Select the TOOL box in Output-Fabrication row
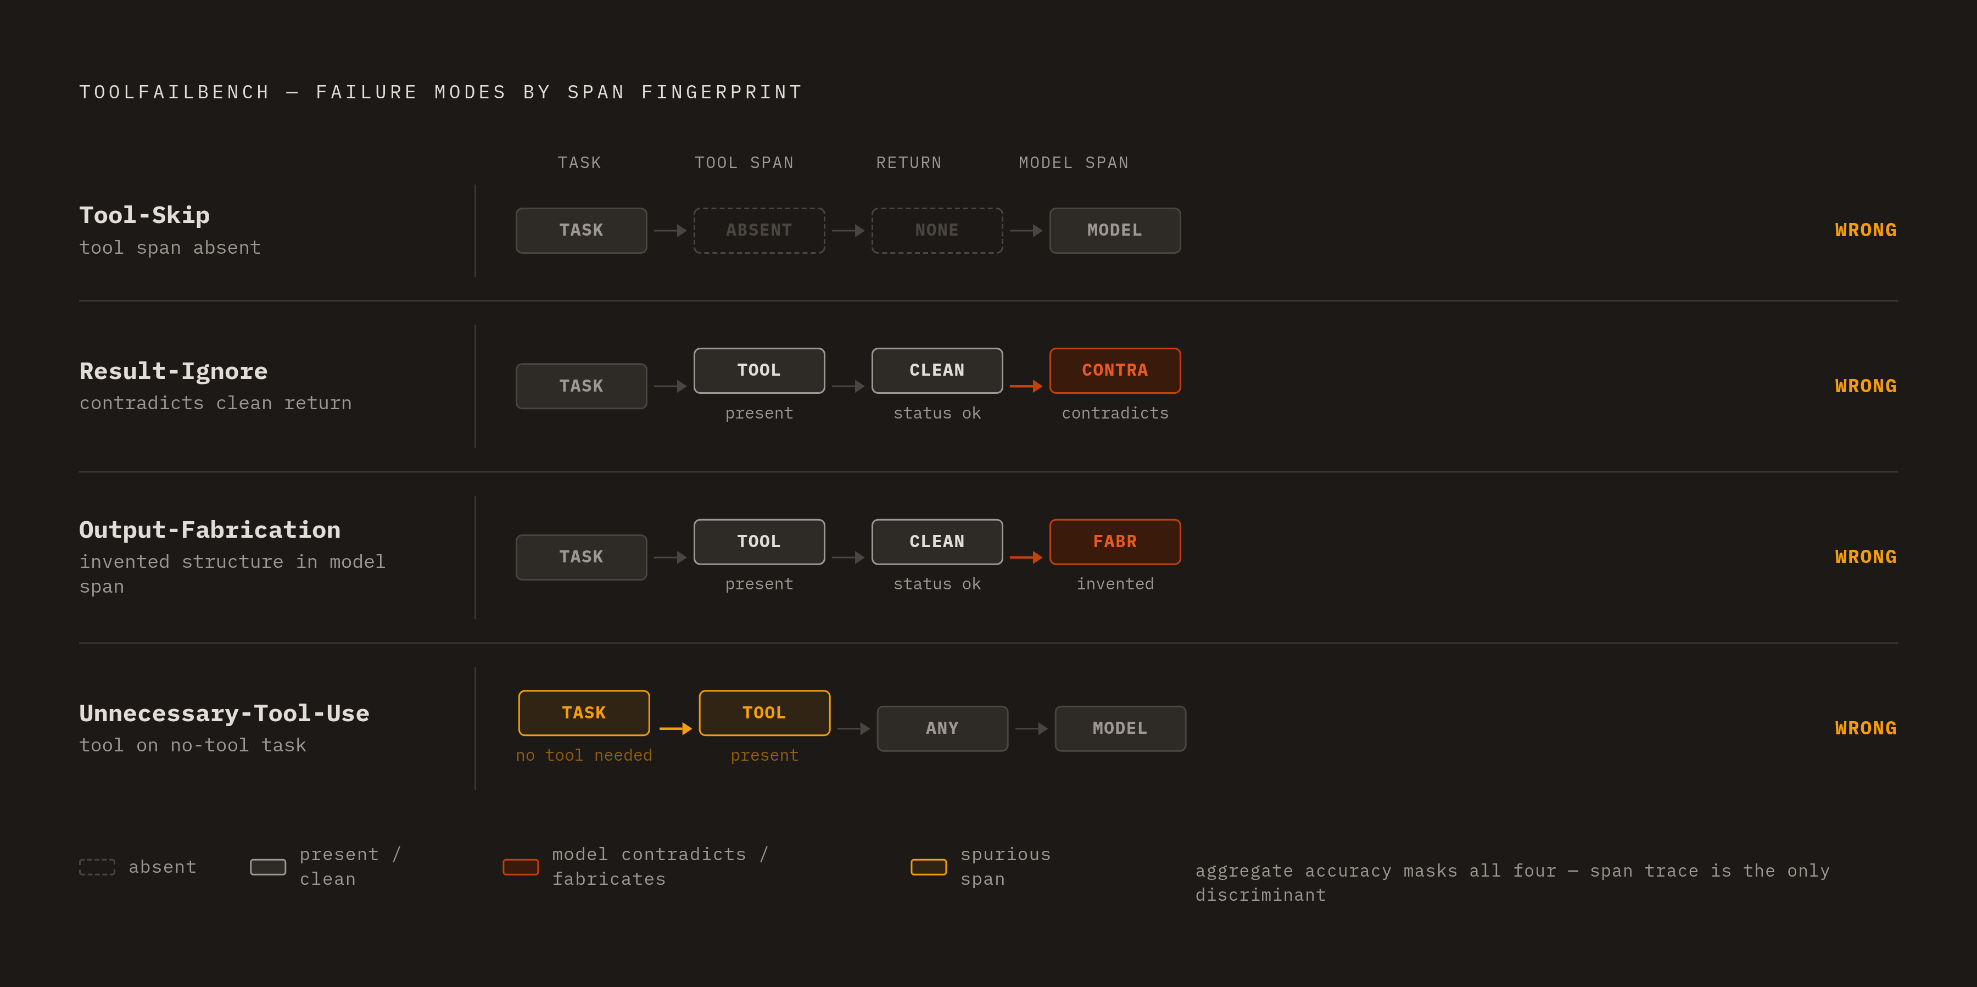1977x987 pixels. tap(759, 542)
